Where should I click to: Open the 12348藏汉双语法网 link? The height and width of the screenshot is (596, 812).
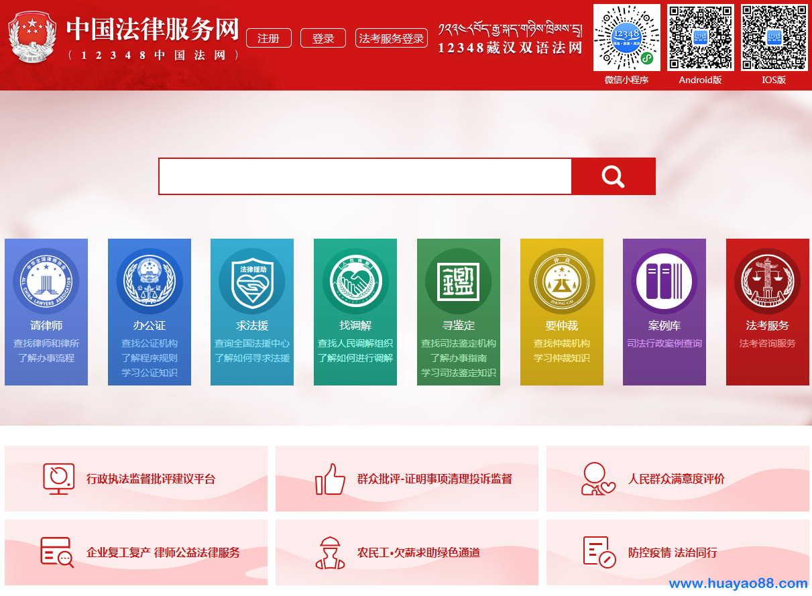tap(510, 38)
